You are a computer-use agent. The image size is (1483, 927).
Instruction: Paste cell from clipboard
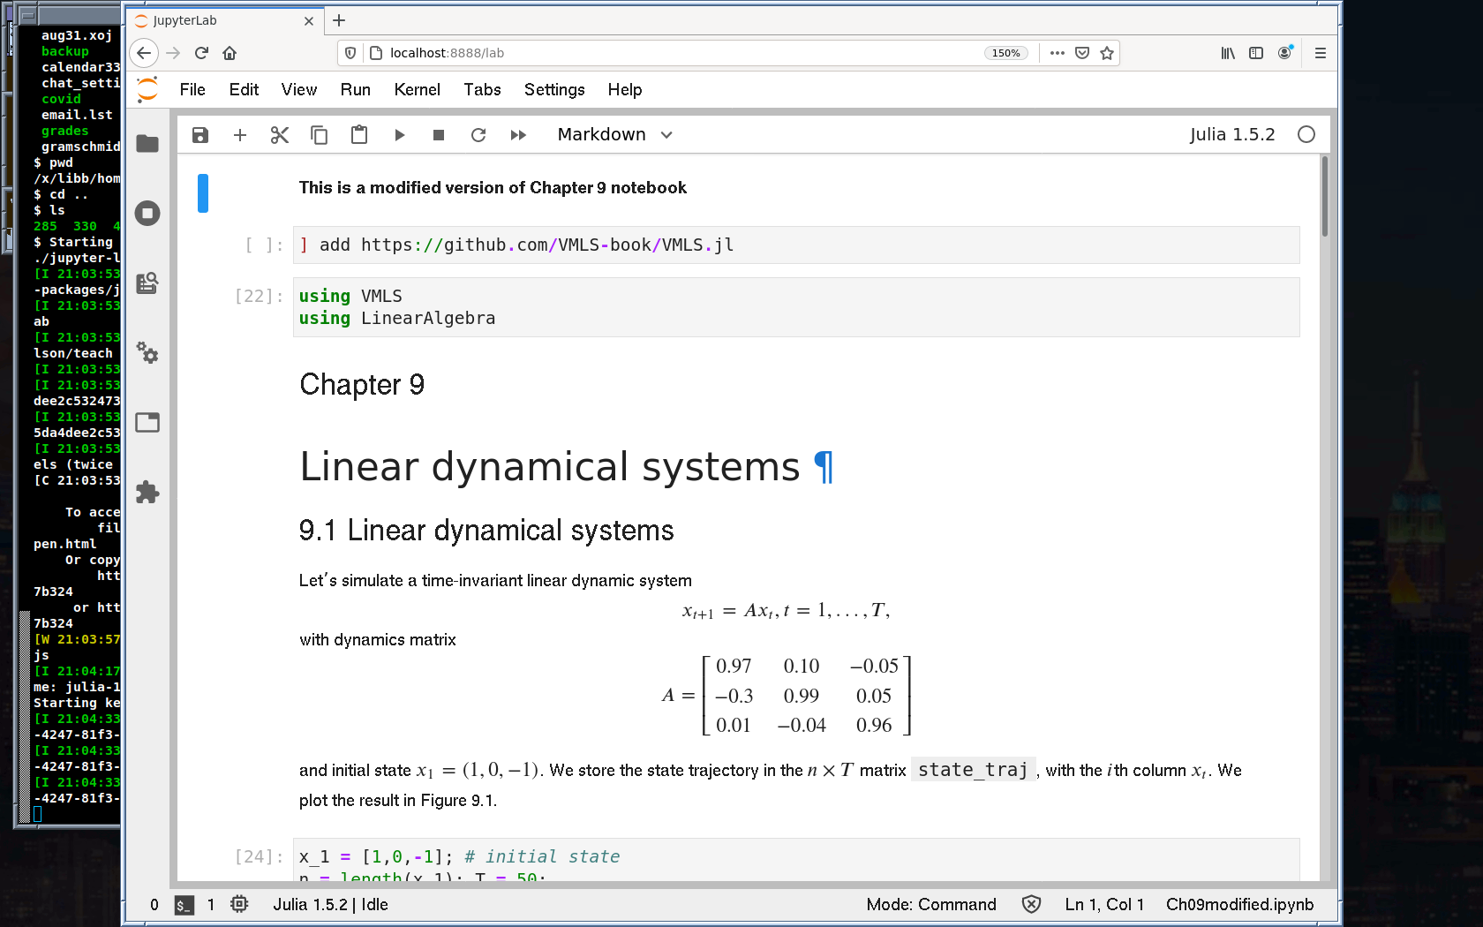[x=359, y=135]
